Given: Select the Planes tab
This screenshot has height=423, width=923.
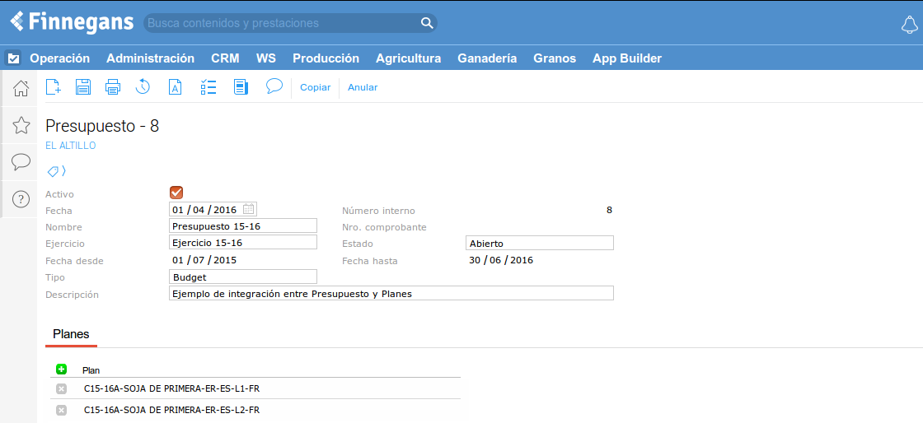Looking at the screenshot, I should tap(71, 334).
